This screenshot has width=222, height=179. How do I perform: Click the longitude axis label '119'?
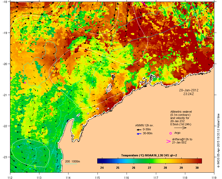click(214, 178)
